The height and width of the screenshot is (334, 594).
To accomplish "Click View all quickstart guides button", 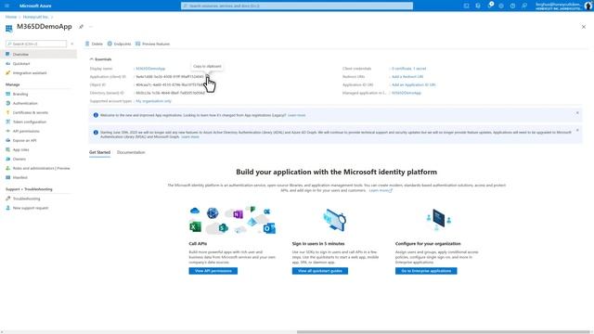I will [319, 271].
